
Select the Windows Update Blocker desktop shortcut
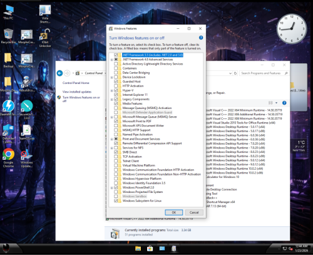(27, 159)
